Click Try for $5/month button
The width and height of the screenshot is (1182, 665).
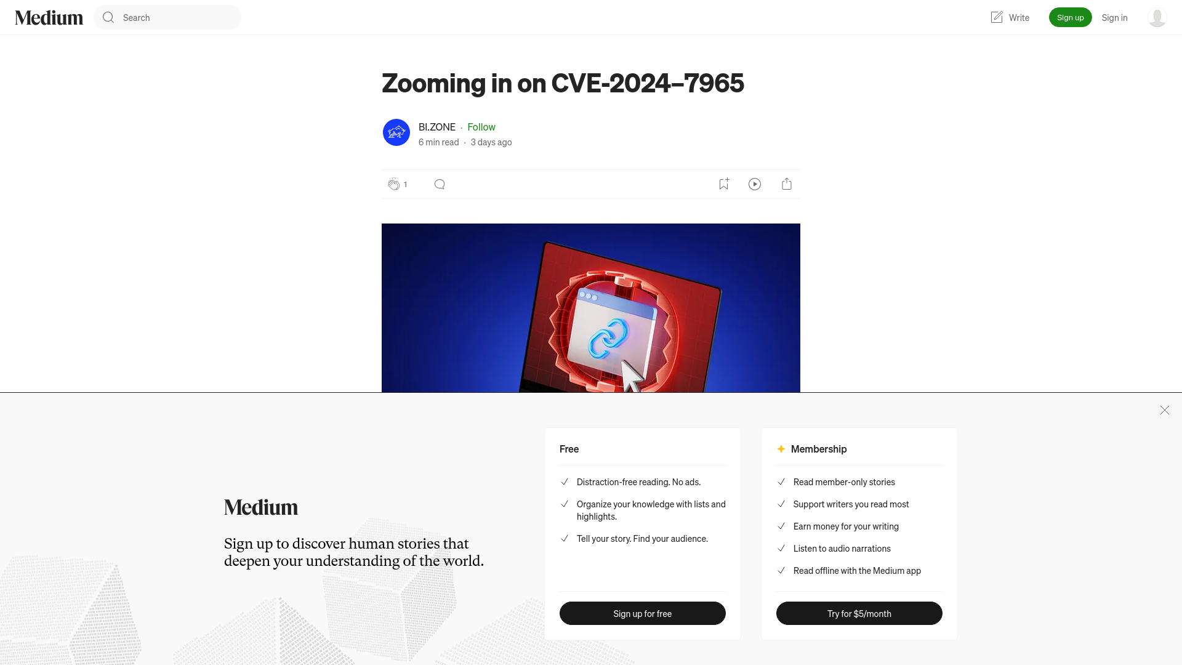tap(859, 613)
